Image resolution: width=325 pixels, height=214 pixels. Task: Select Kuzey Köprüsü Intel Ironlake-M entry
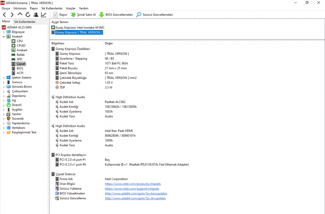tap(80, 27)
